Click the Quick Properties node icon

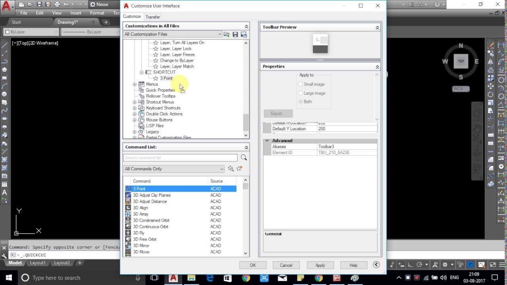141,90
